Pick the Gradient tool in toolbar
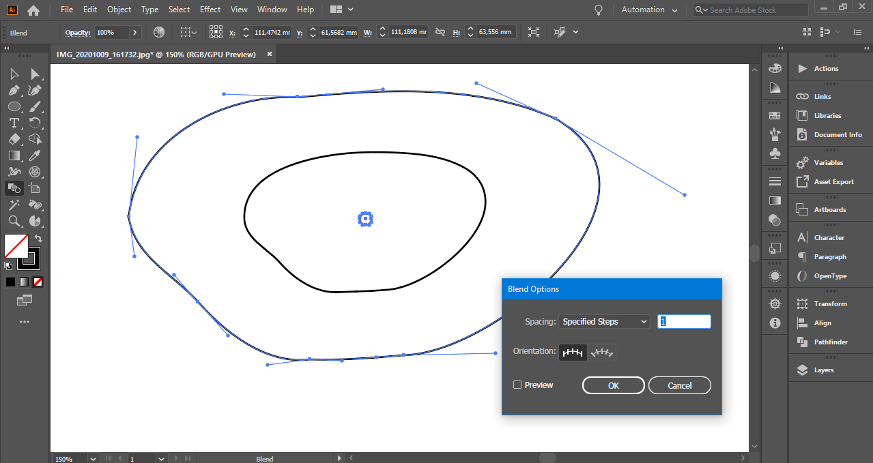Viewport: 873px width, 463px height. (x=14, y=155)
